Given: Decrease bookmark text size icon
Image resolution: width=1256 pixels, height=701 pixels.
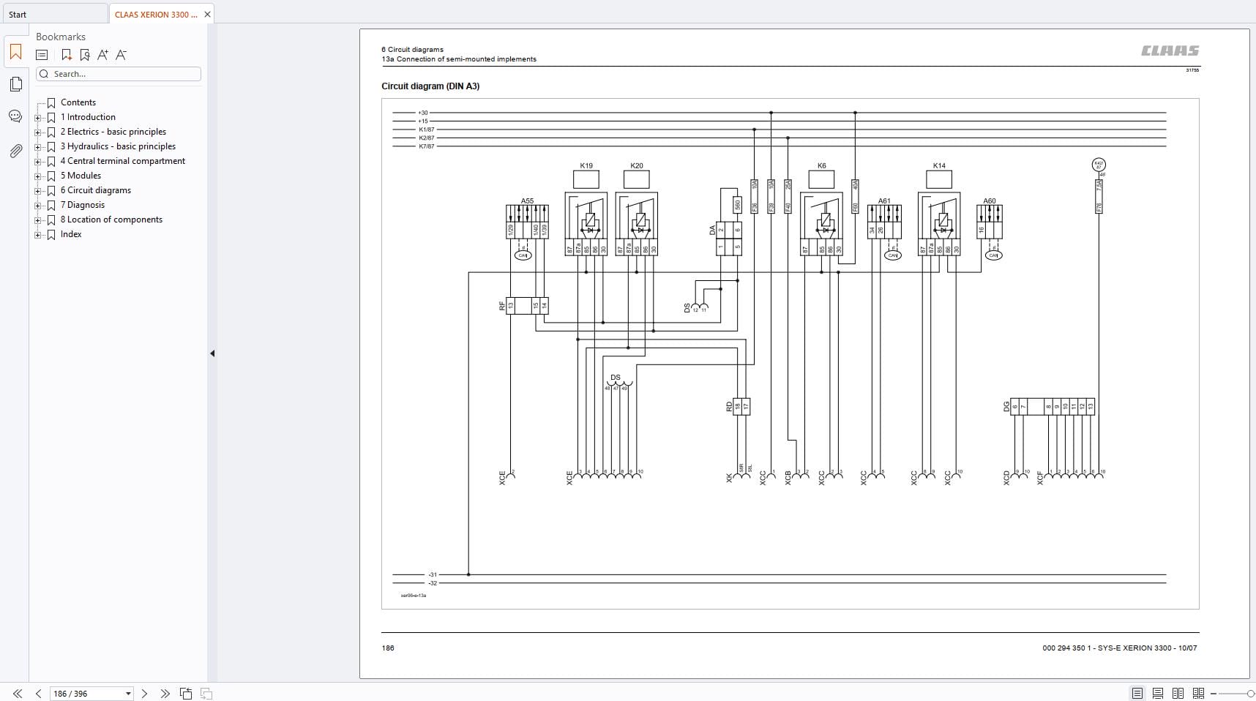Looking at the screenshot, I should 121,55.
